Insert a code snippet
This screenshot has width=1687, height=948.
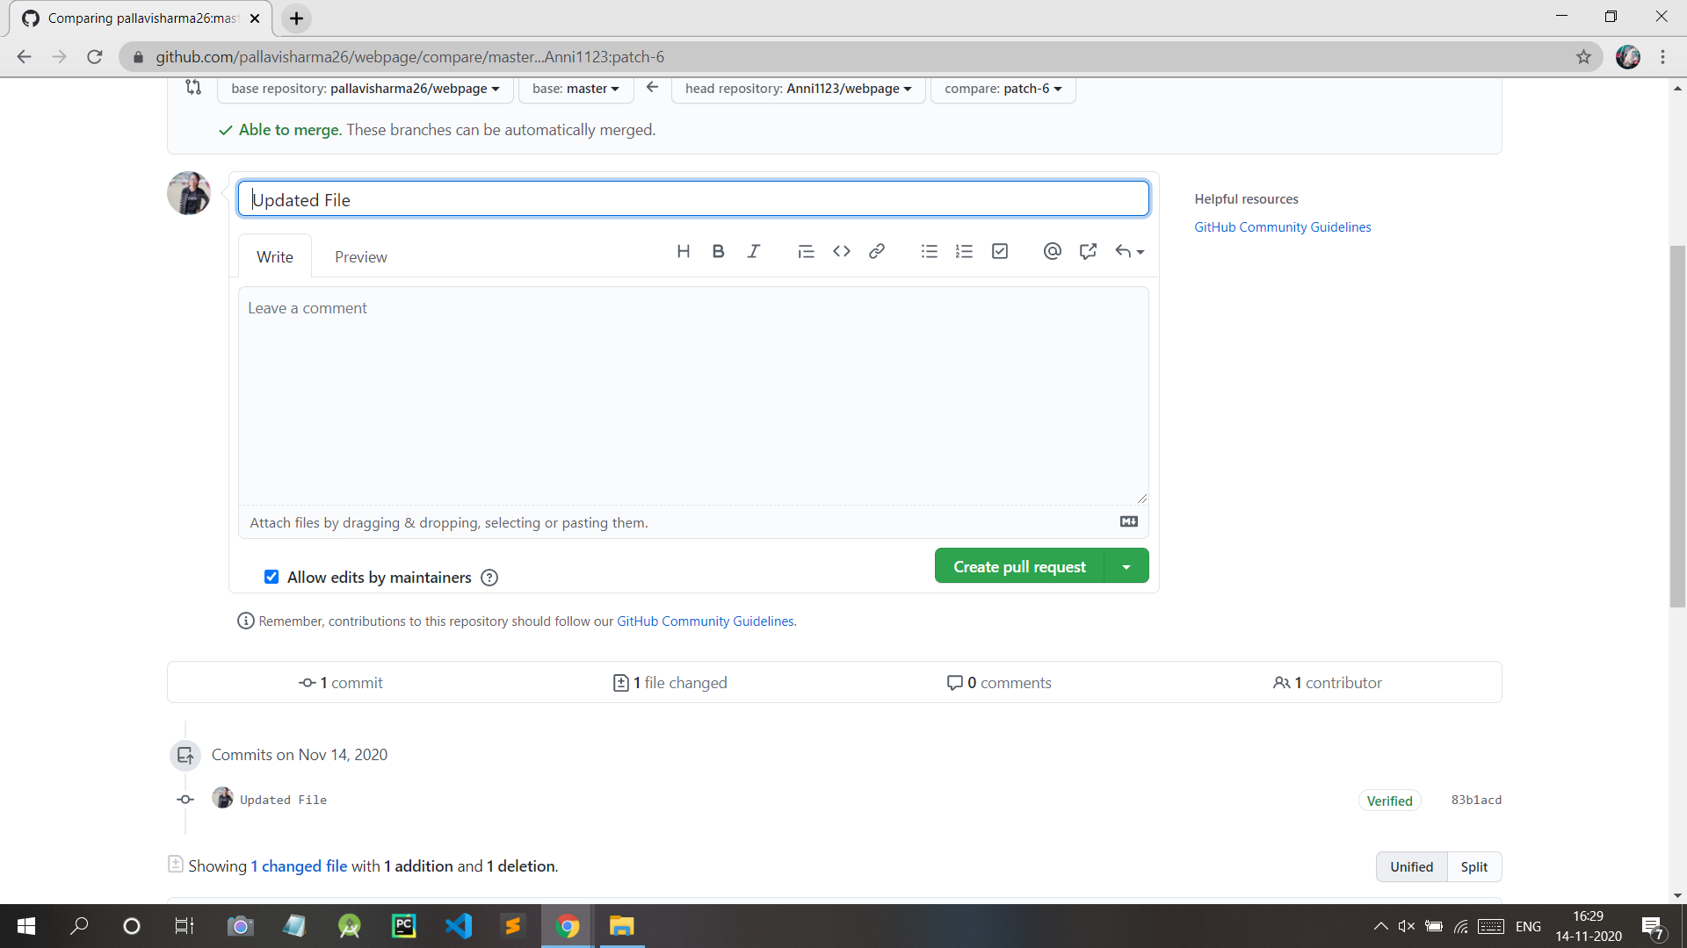[842, 252]
